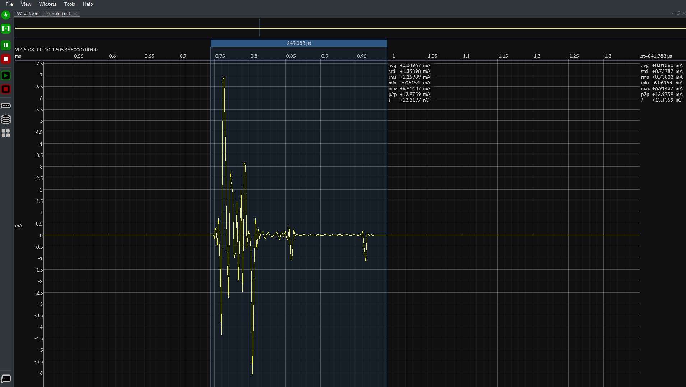Click the ms x-axis unit label

pos(18,56)
